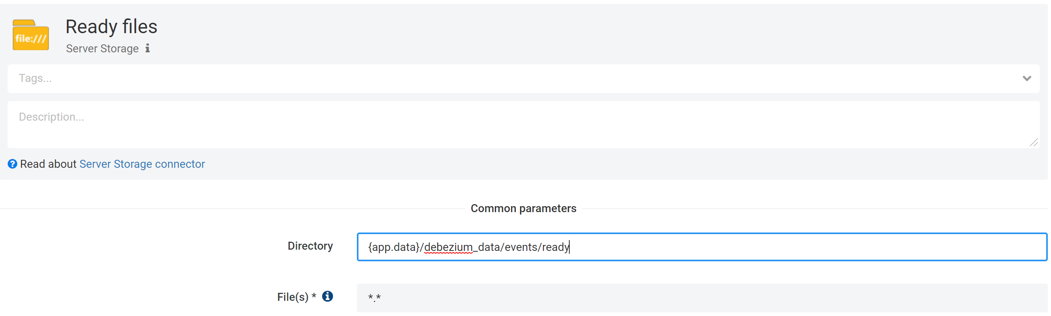Screen dimensions: 1051x316
Task: Click the Common parameters section label
Action: click(524, 208)
